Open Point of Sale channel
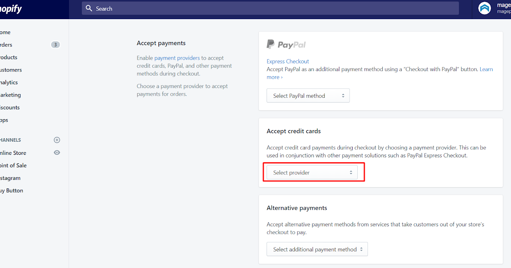 click(x=13, y=165)
